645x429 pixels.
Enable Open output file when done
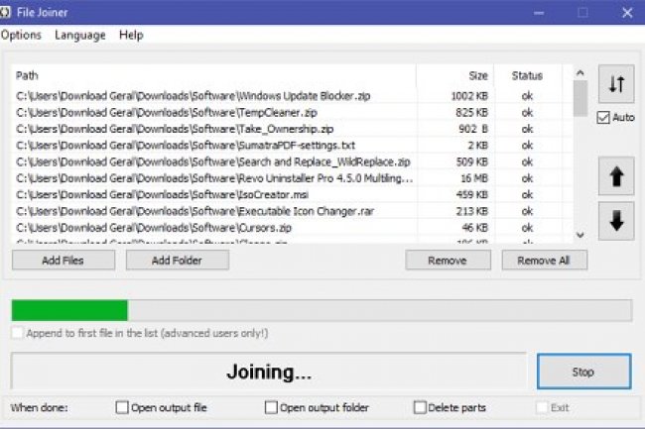pos(122,407)
